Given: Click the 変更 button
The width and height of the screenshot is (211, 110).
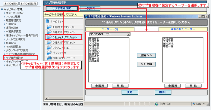Looking at the screenshot, I should pyautogui.click(x=130, y=92).
